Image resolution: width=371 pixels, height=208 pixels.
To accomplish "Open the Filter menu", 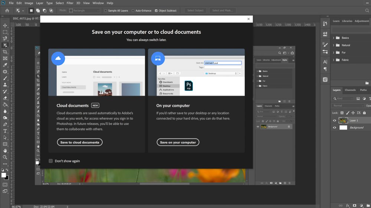I will [70, 3].
